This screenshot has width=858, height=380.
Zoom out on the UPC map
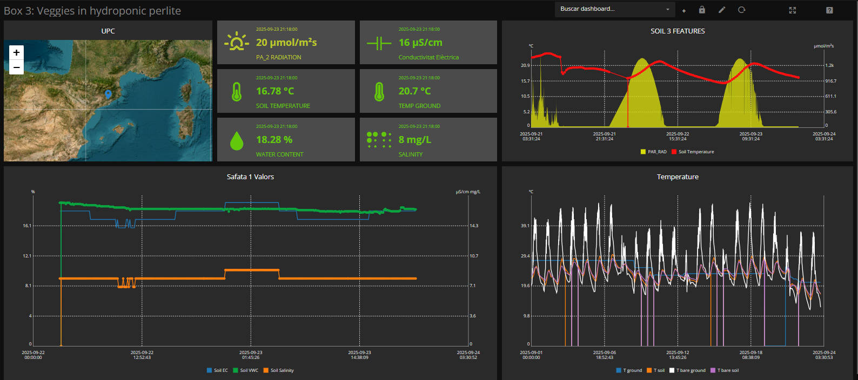coord(16,67)
